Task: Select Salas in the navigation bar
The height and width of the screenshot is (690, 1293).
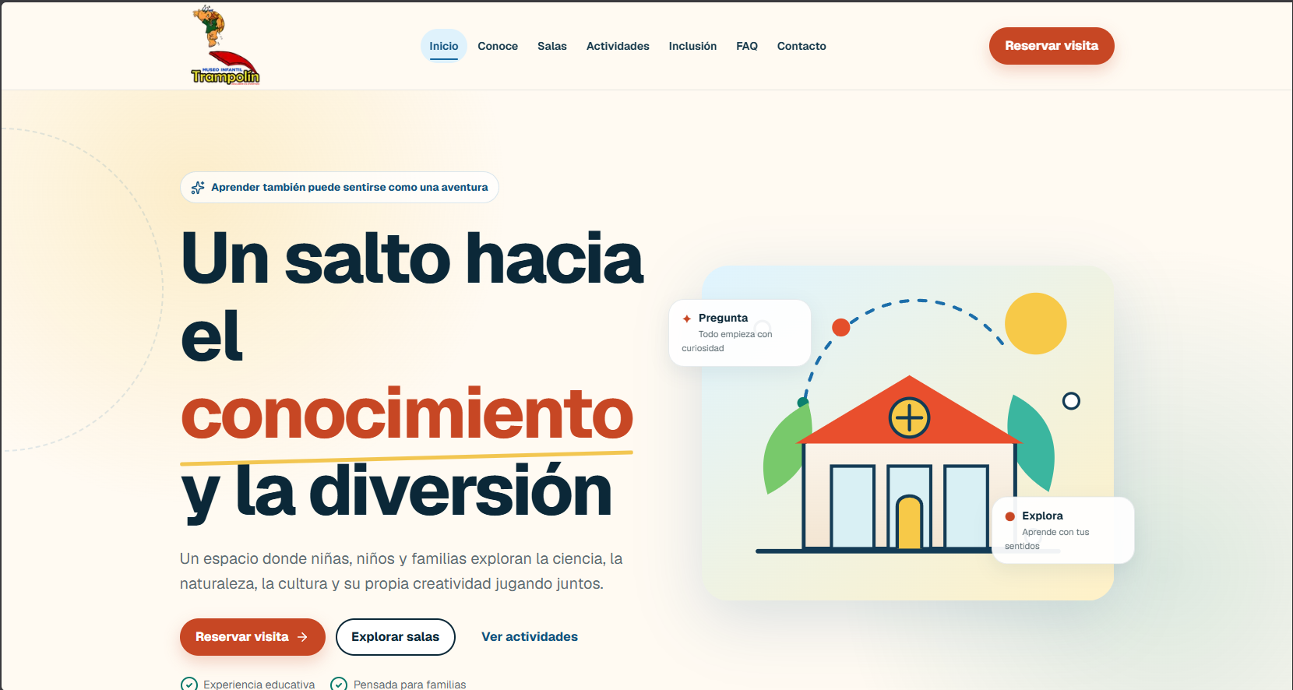Action: (552, 46)
